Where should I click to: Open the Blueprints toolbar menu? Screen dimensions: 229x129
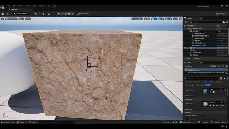(43, 14)
